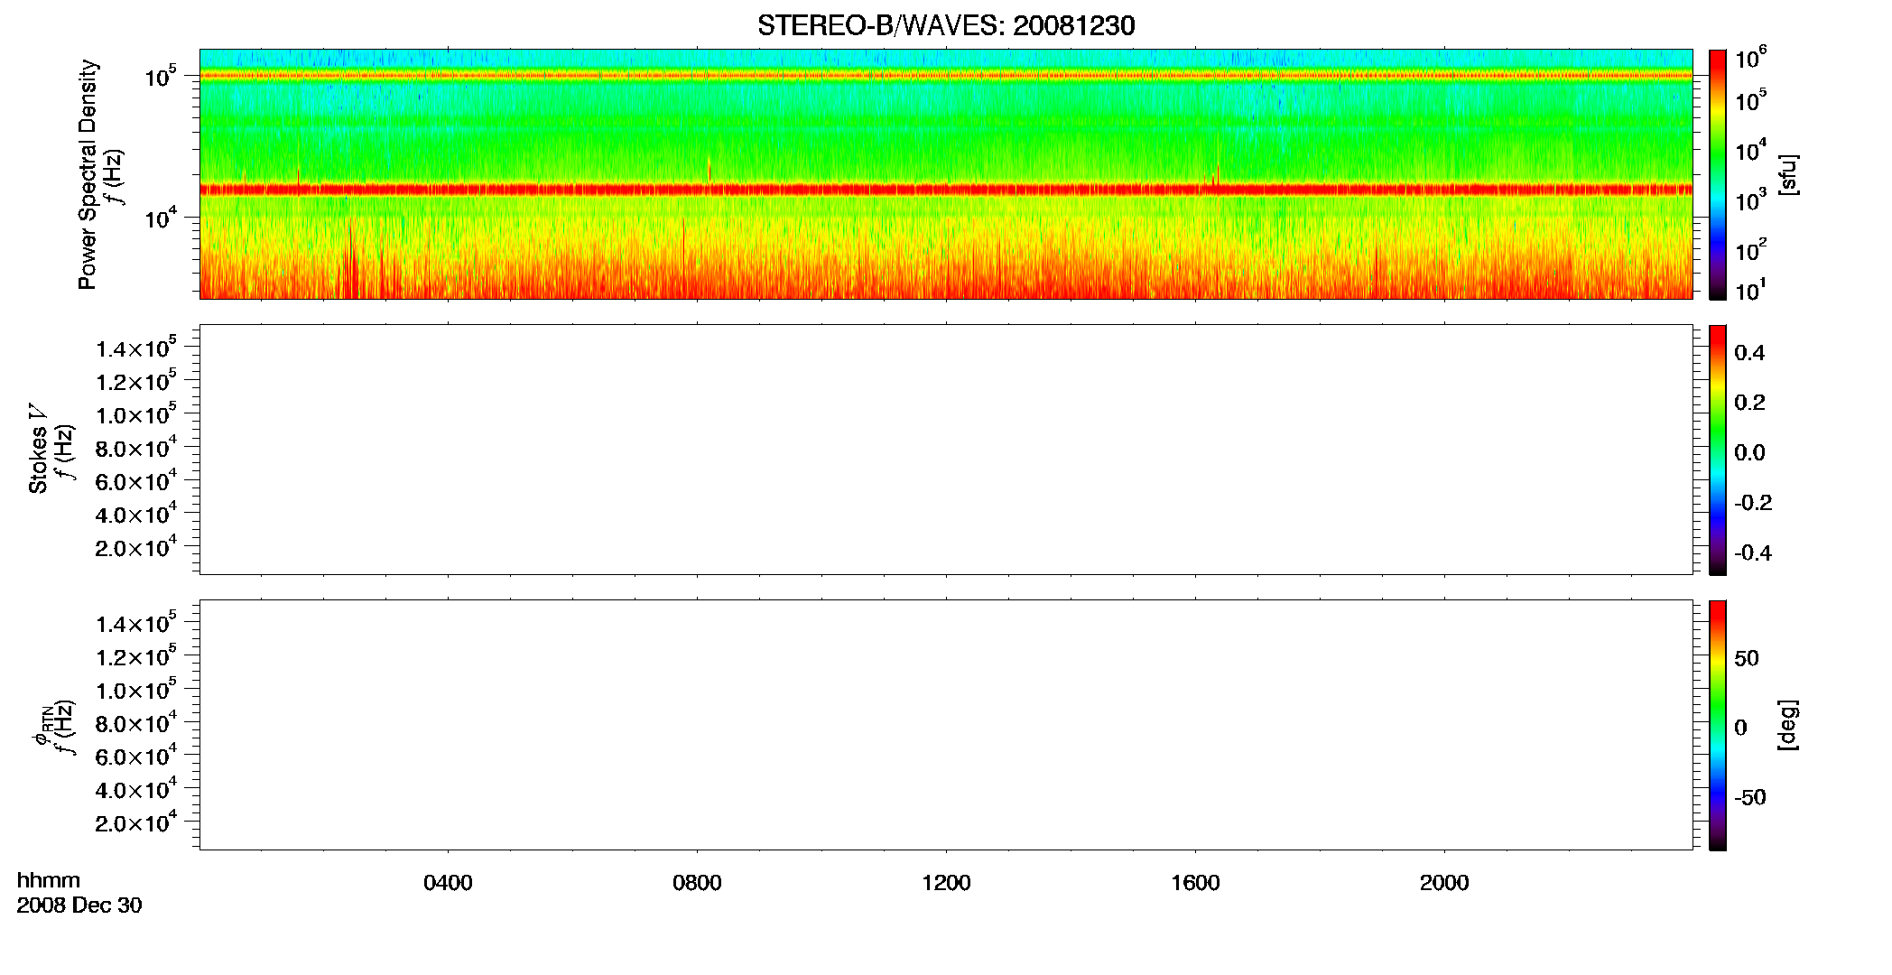The height and width of the screenshot is (975, 1892).
Task: Click the Power Spectral Density color bar
Action: pyautogui.click(x=1717, y=174)
